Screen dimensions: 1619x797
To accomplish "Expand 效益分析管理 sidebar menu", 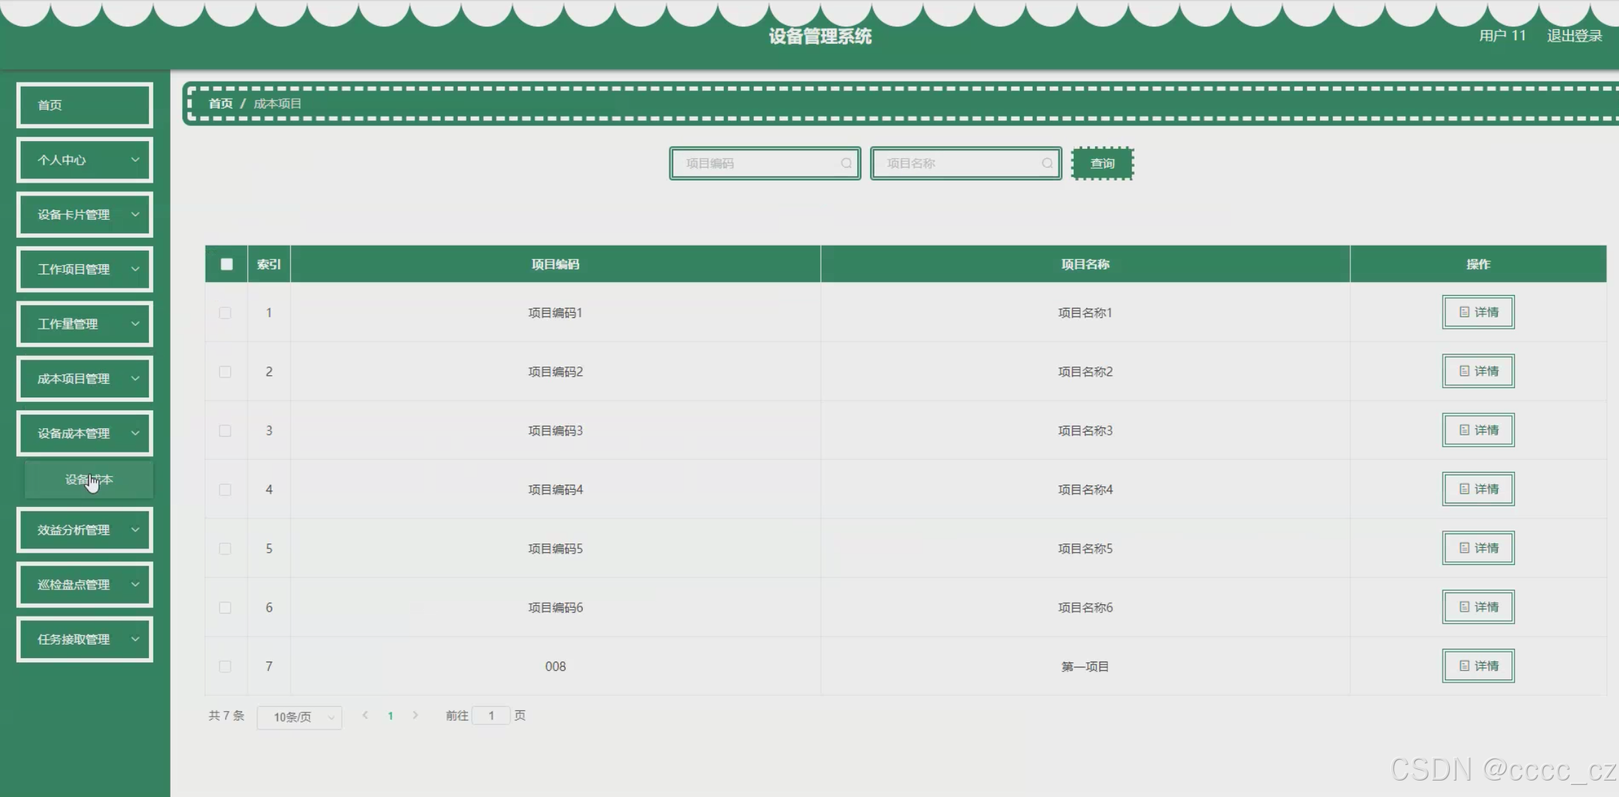I will (x=85, y=530).
